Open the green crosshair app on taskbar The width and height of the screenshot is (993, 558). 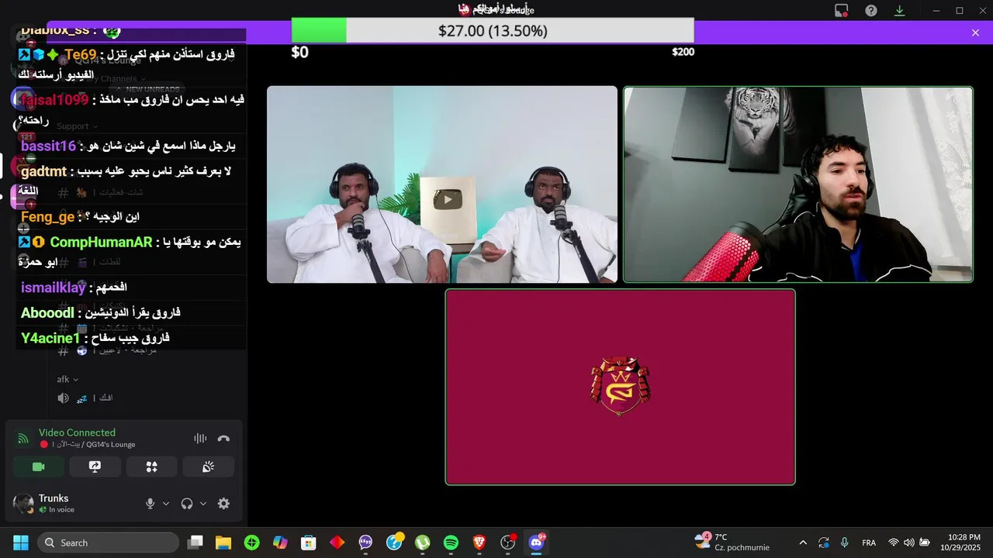pyautogui.click(x=252, y=542)
